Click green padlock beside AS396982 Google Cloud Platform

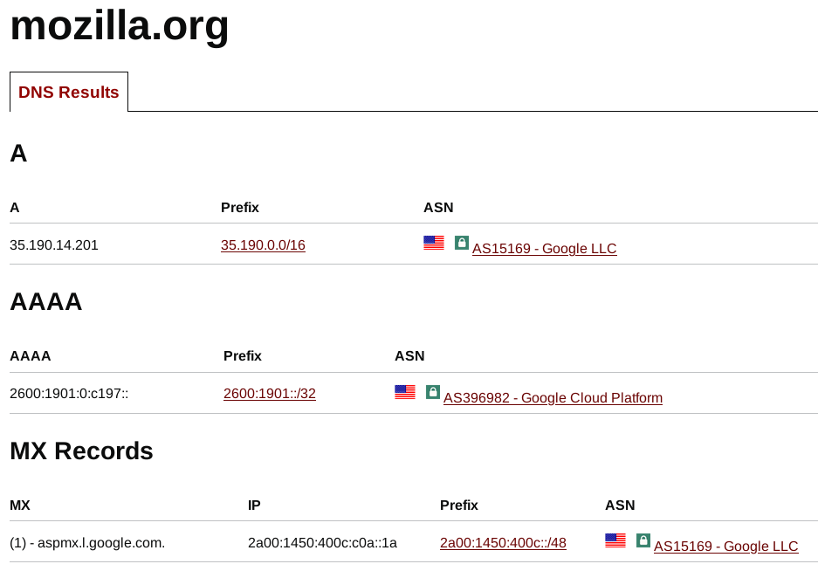coord(433,392)
